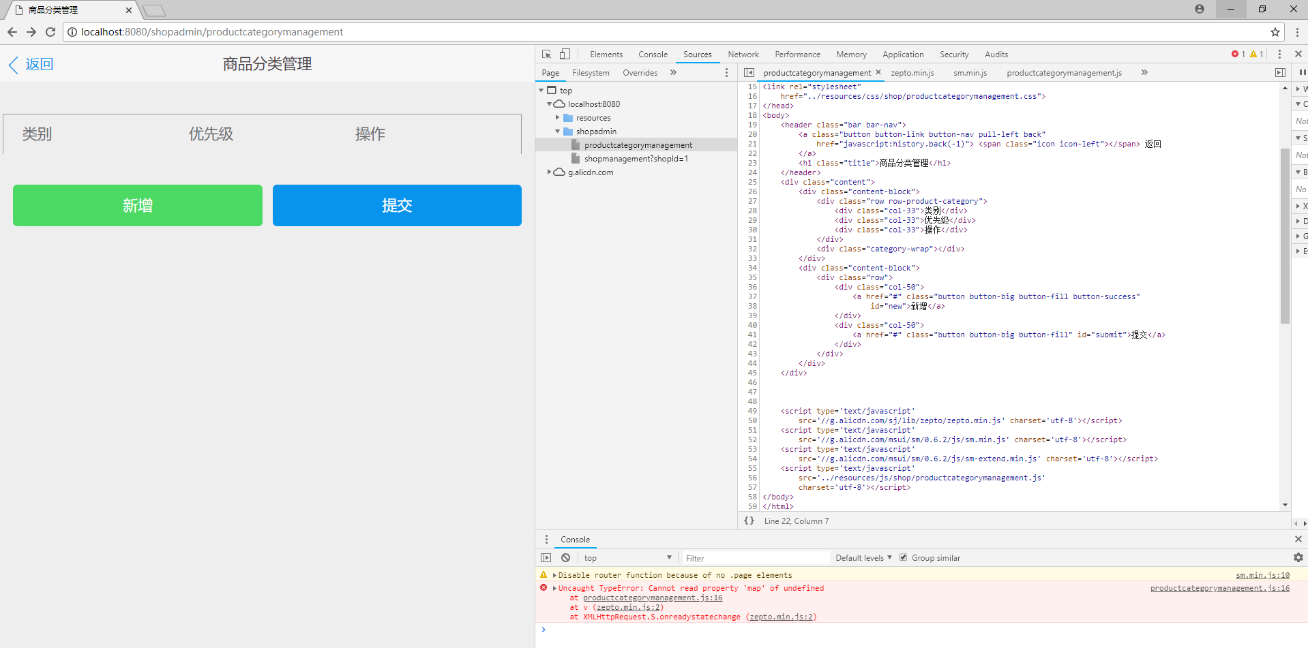The image size is (1308, 648).
Task: Click the 返回 back link
Action: [31, 64]
